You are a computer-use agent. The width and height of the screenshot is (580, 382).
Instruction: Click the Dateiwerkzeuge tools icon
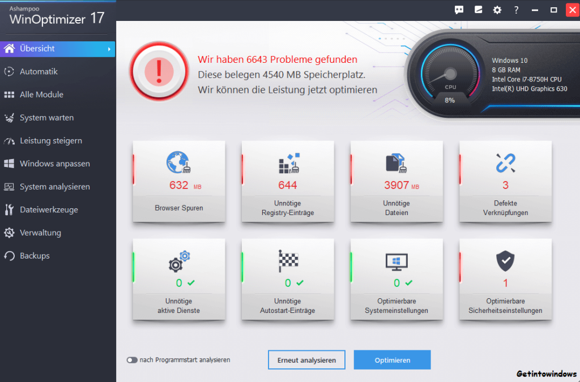[9, 209]
